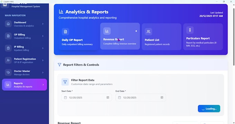Open Dashboard from main navigation
This screenshot has width=235, height=124.
click(25, 24)
